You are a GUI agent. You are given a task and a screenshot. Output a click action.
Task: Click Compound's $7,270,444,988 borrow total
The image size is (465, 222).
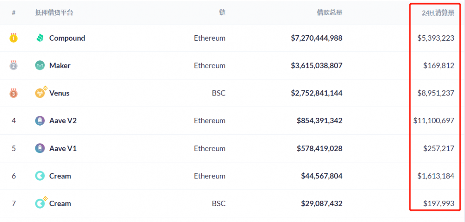coord(316,38)
